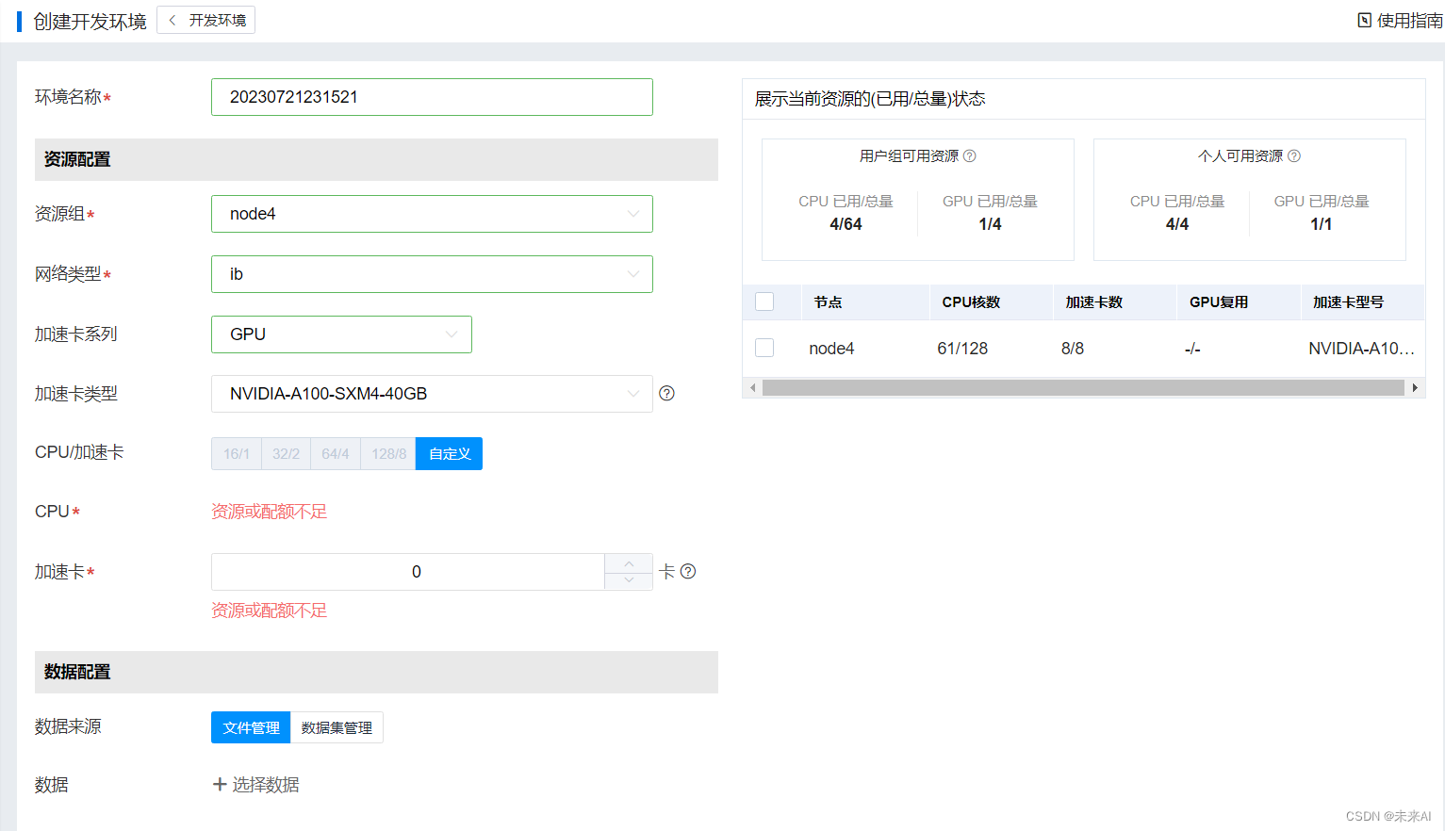Click the help icon beside 加速卡类型

[x=666, y=393]
